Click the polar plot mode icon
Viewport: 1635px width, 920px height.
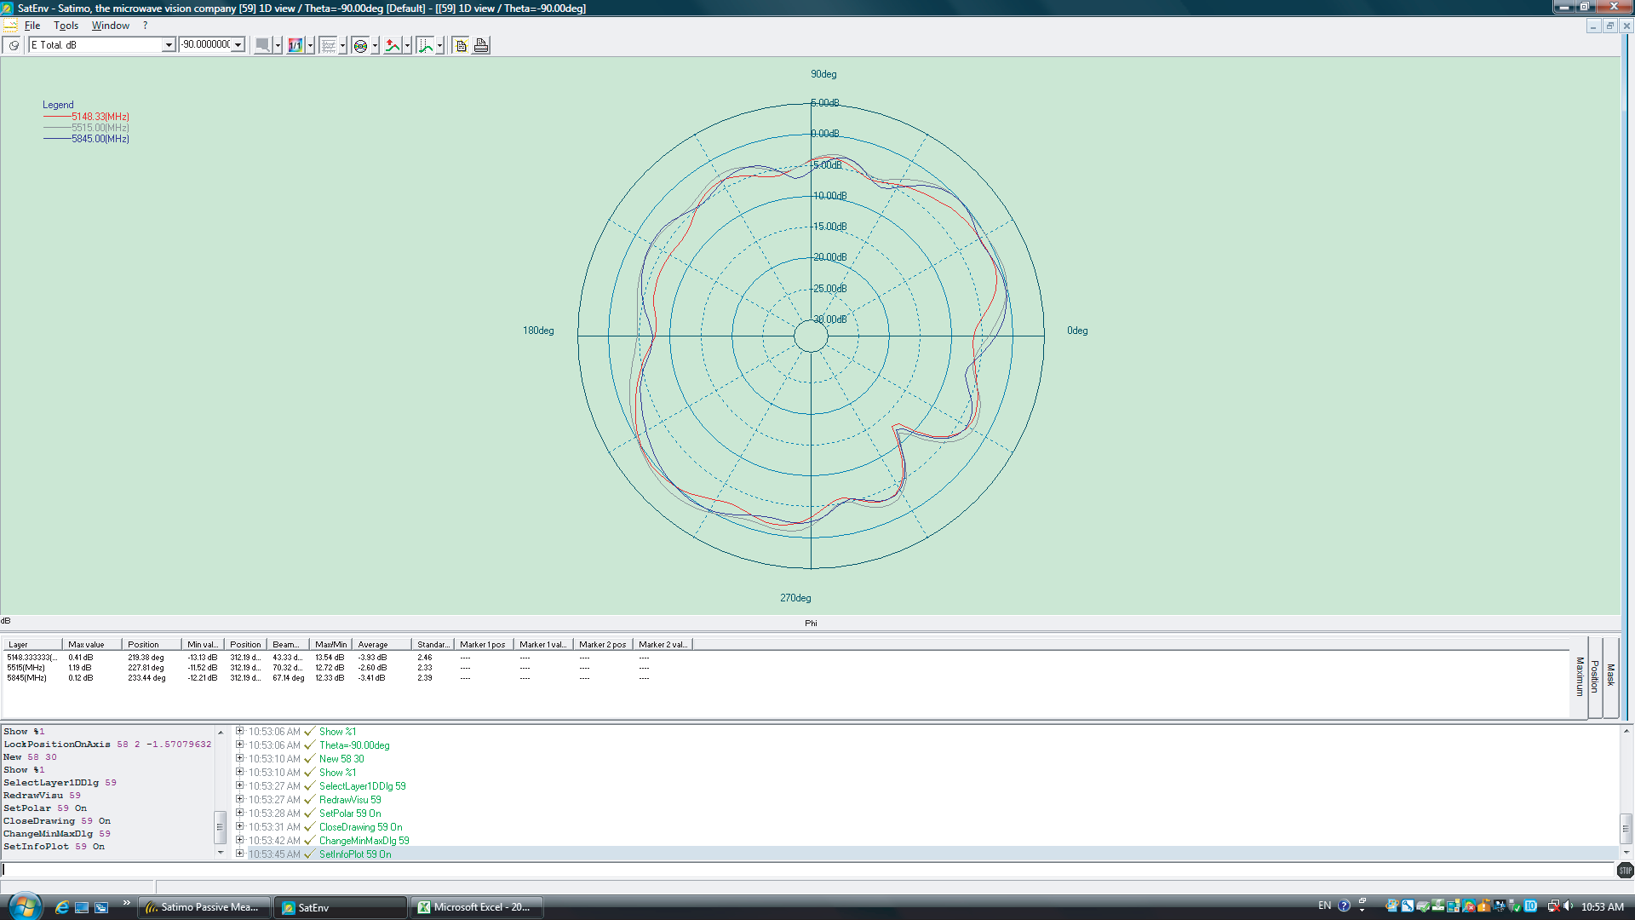360,45
